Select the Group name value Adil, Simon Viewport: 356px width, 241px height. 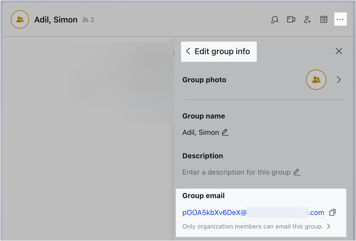(200, 132)
